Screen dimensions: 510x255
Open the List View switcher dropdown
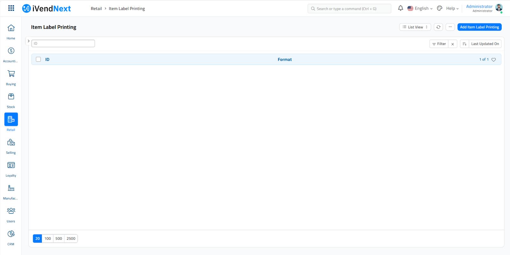point(415,27)
